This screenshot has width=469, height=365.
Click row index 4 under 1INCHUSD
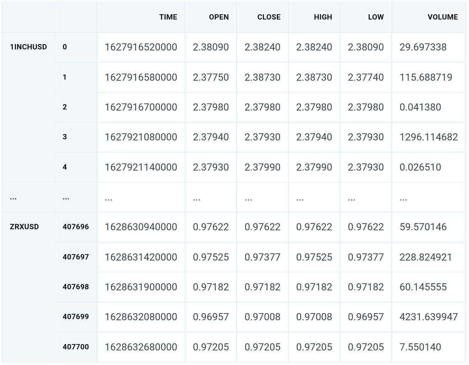tap(65, 167)
